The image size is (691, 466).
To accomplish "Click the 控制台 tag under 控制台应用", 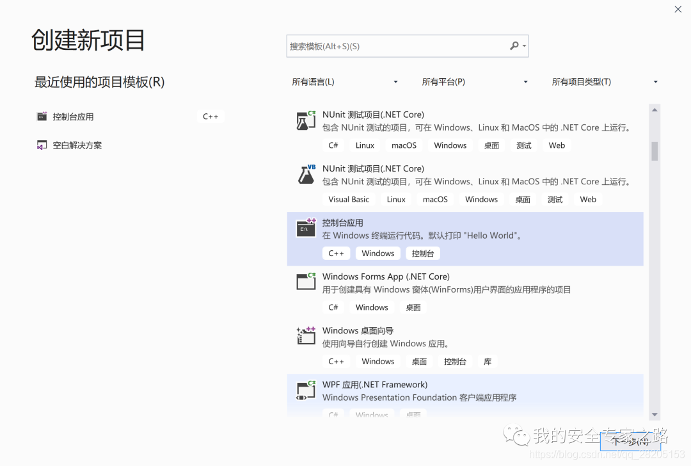I will click(x=423, y=253).
